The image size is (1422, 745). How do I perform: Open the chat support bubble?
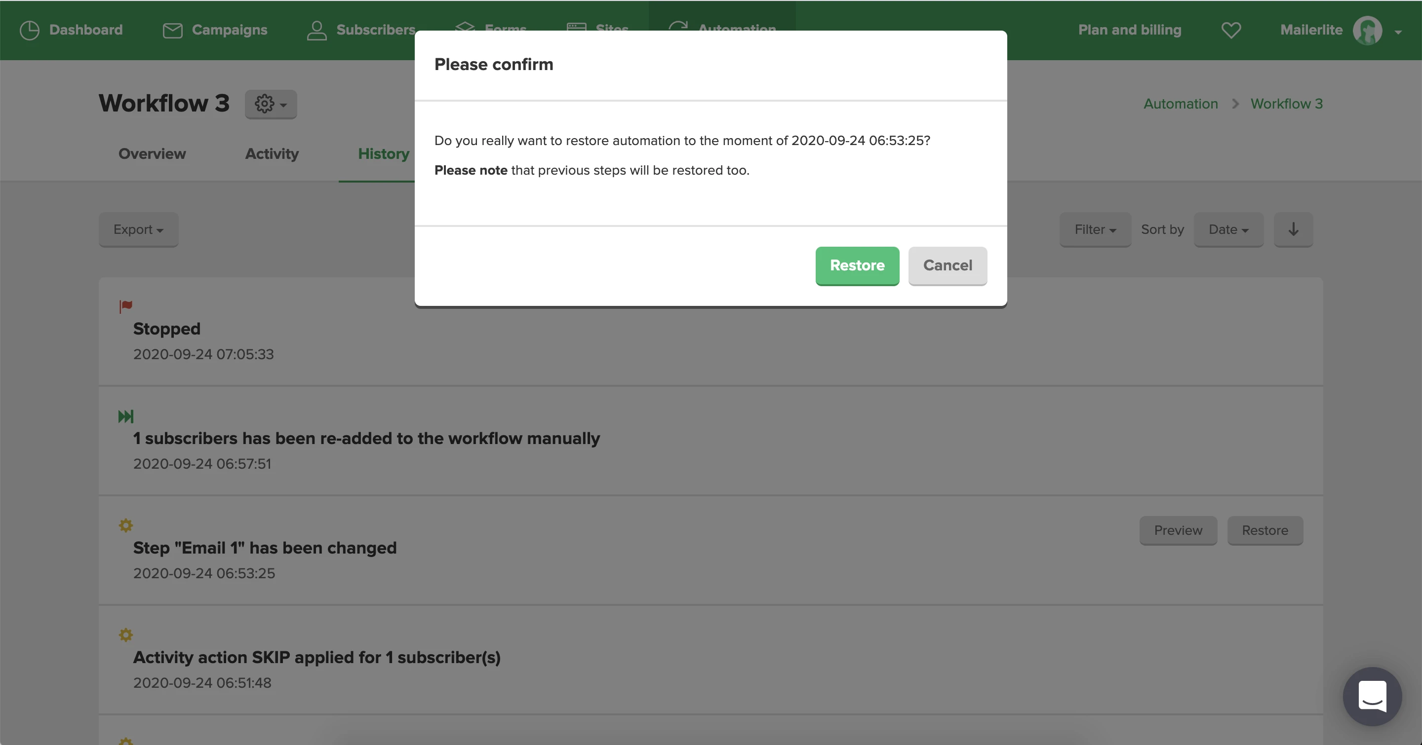(1372, 696)
